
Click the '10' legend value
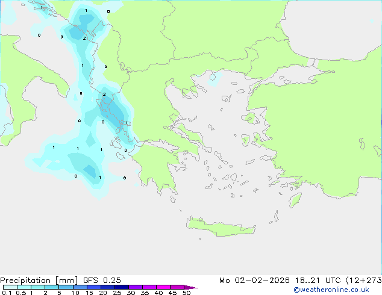(75, 293)
